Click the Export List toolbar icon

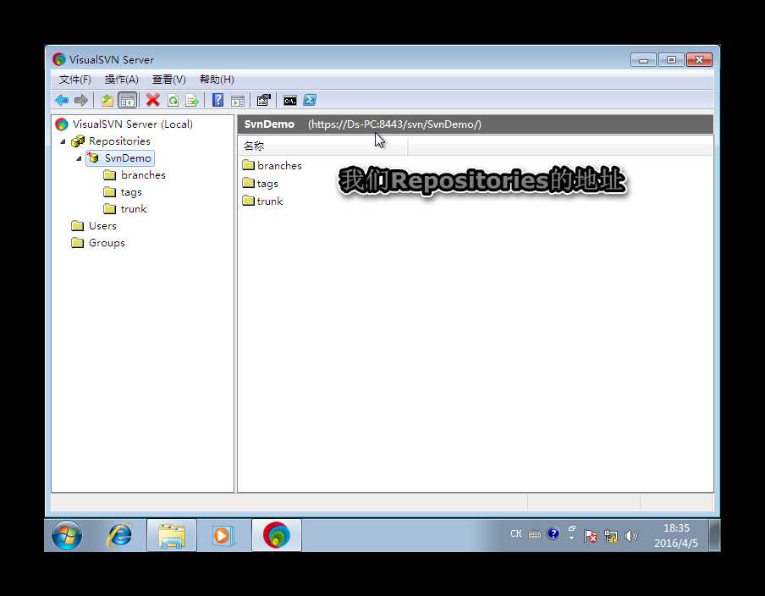click(192, 101)
